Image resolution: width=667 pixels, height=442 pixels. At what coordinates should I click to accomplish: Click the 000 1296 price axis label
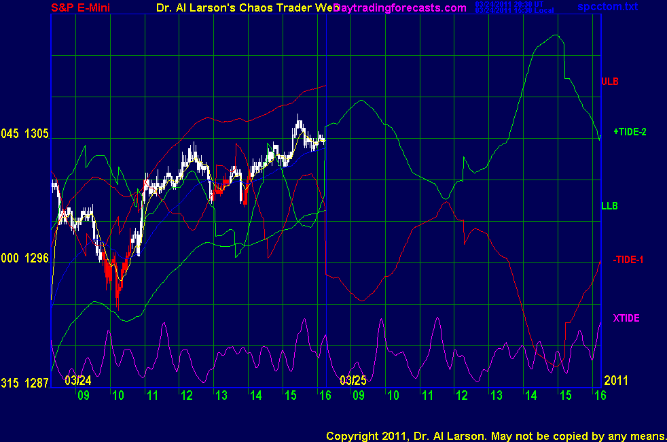point(24,258)
